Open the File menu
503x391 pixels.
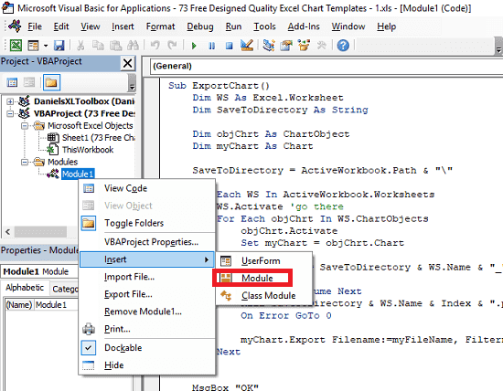35,26
